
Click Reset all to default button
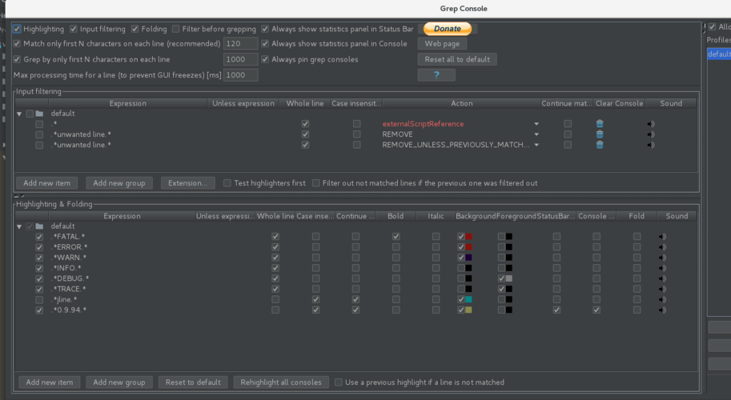457,59
